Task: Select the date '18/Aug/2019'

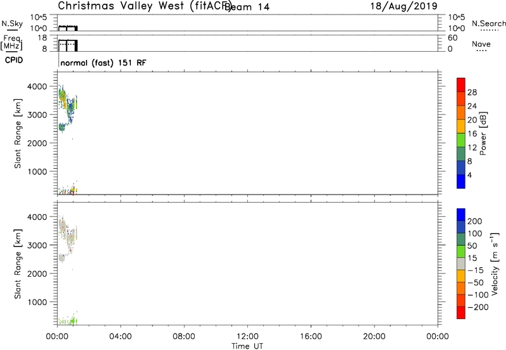Action: pos(404,6)
